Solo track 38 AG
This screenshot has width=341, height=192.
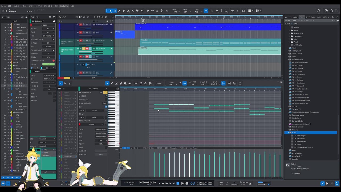84,33
